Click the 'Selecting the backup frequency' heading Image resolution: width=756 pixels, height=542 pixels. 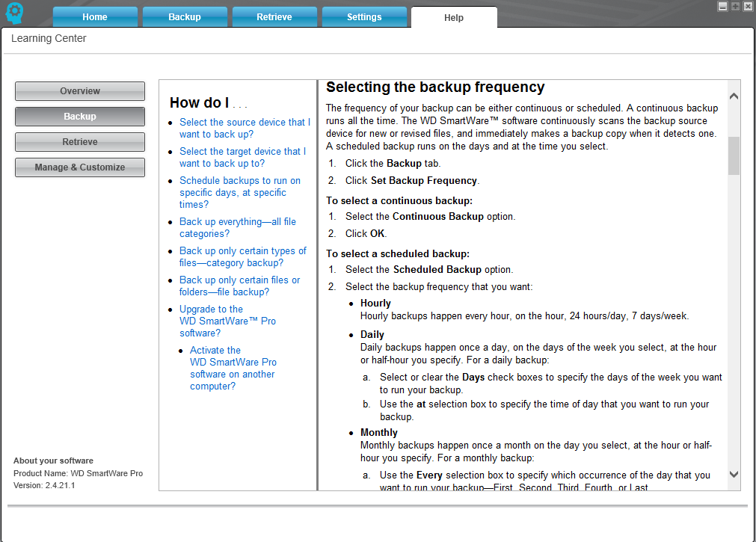(x=435, y=87)
